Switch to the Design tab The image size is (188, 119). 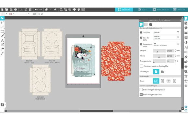tap(124, 10)
